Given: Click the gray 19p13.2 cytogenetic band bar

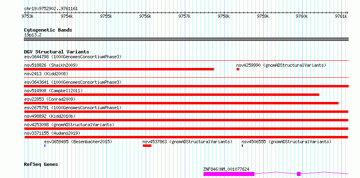Looking at the screenshot, I should pyautogui.click(x=186, y=39).
